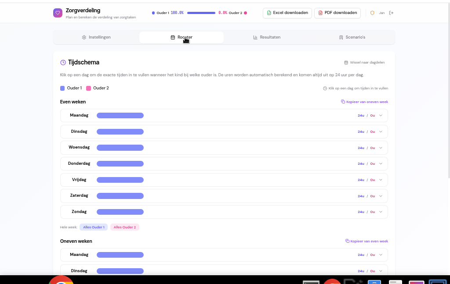Click the clock icon next to Tijdschema

click(x=63, y=63)
